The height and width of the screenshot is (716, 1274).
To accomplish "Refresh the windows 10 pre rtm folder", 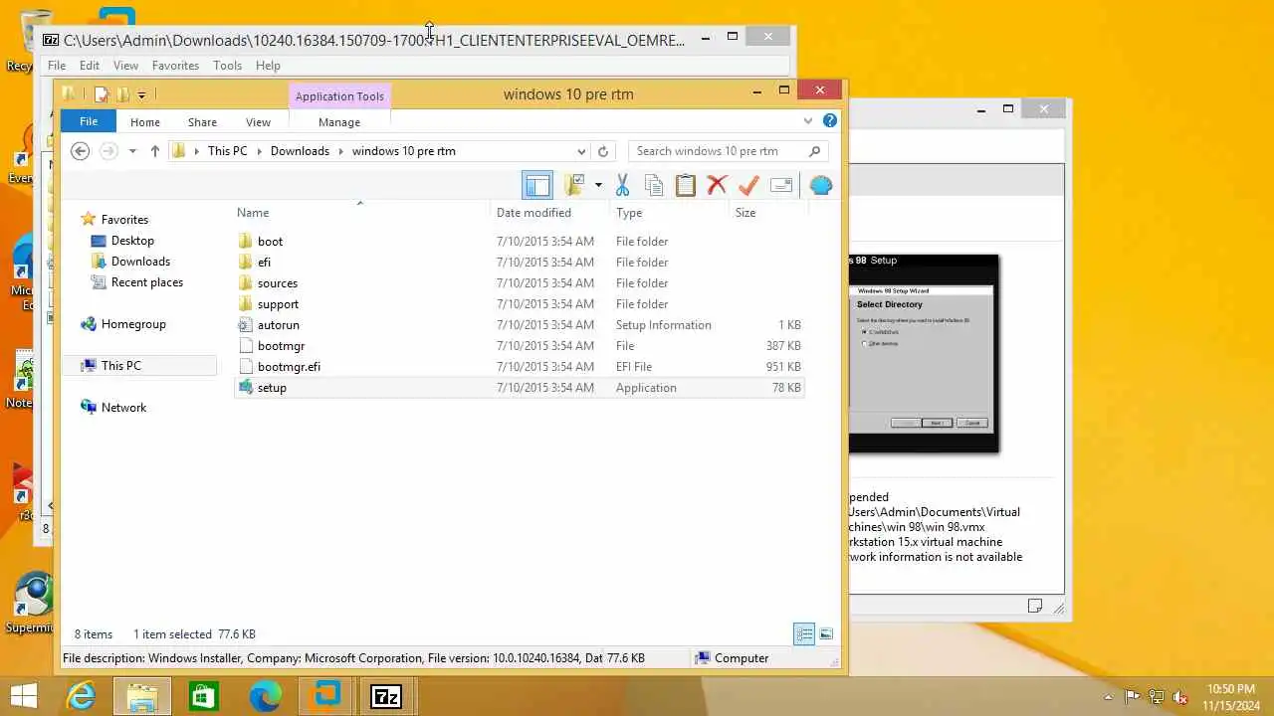I will (x=602, y=151).
